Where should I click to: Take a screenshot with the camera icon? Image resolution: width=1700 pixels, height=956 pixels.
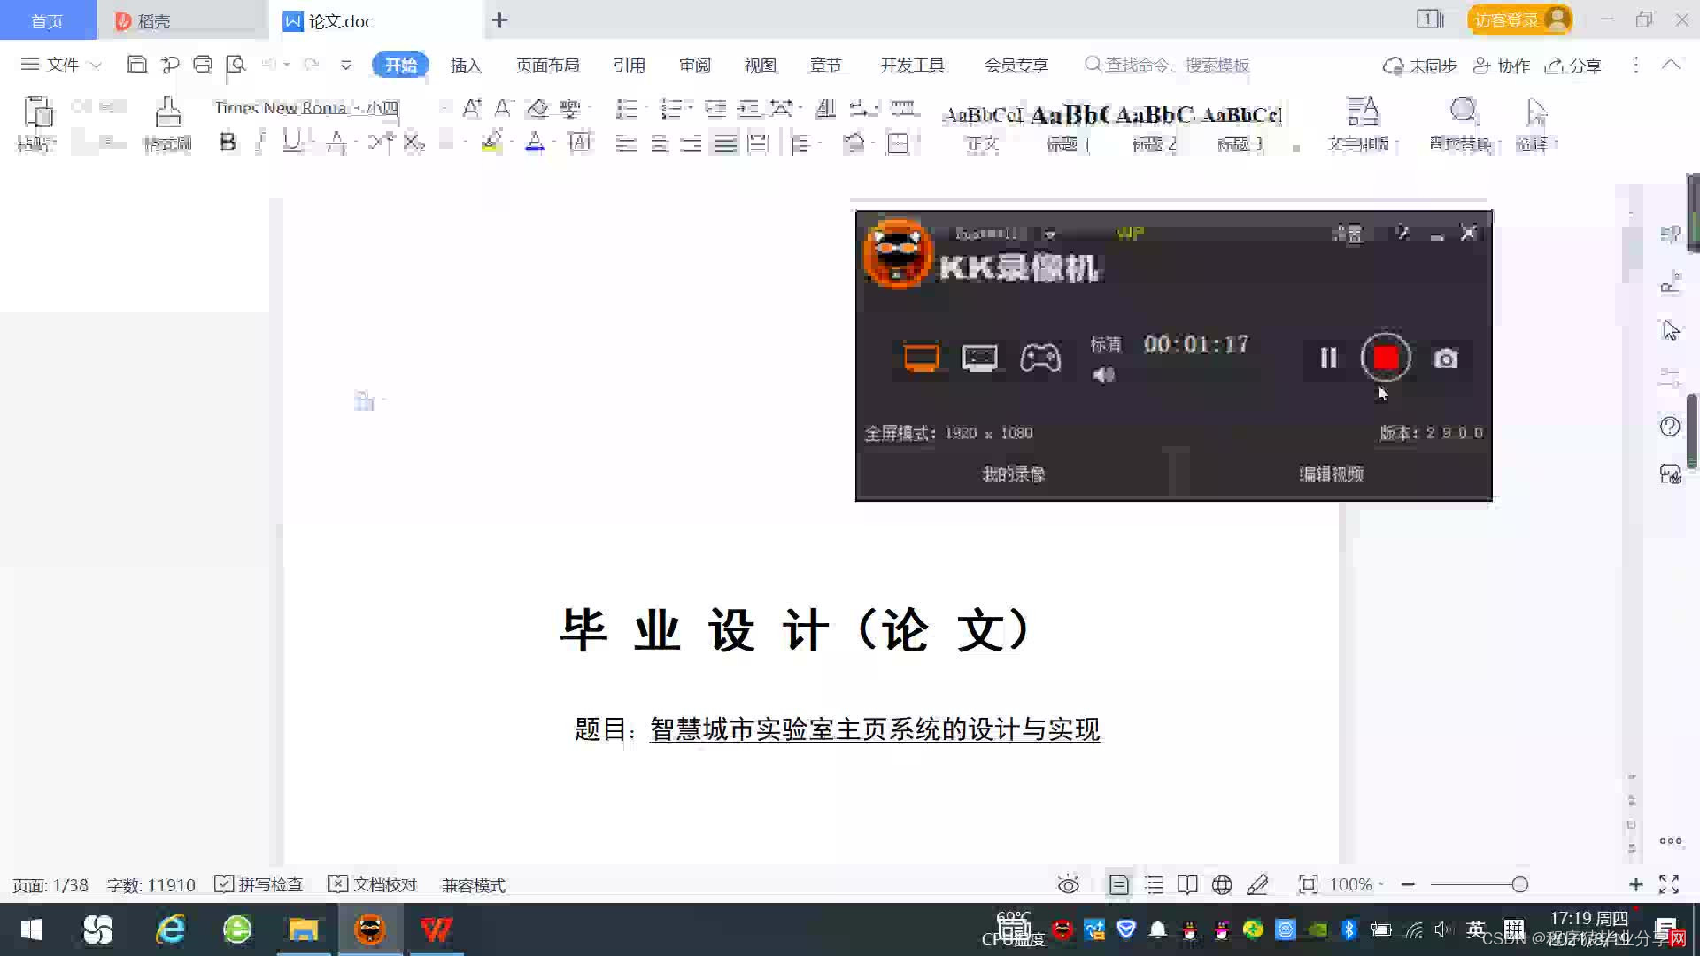tap(1445, 358)
